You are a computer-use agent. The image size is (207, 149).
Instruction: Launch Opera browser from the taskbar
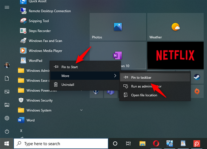coord(156,144)
